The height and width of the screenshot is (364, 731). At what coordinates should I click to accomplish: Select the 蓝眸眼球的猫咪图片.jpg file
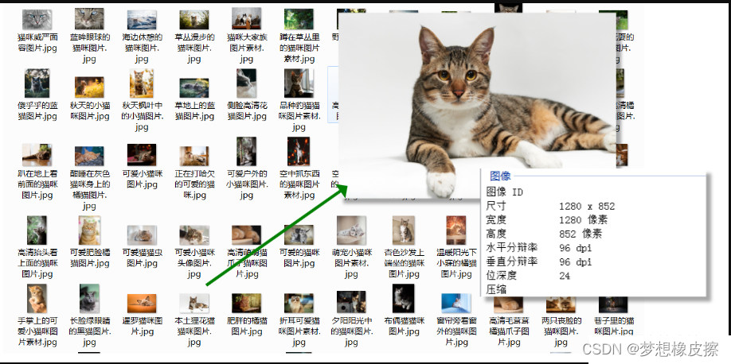89,37
